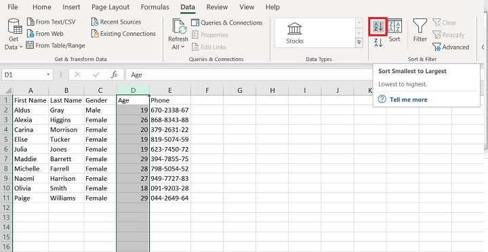
Task: Import data From Web
Action: (x=45, y=34)
